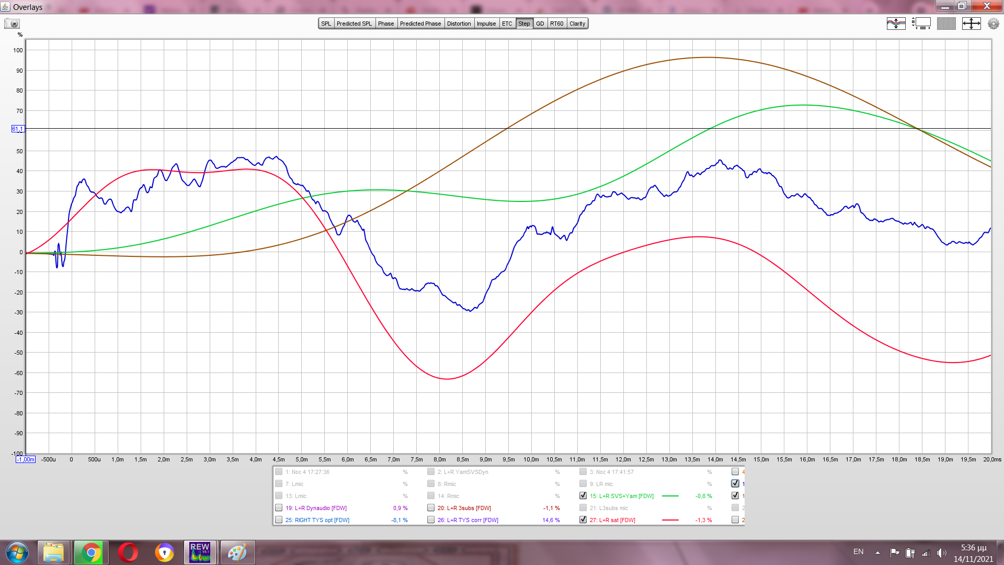Open Paint from the taskbar
This screenshot has height=565, width=1004.
pos(237,552)
